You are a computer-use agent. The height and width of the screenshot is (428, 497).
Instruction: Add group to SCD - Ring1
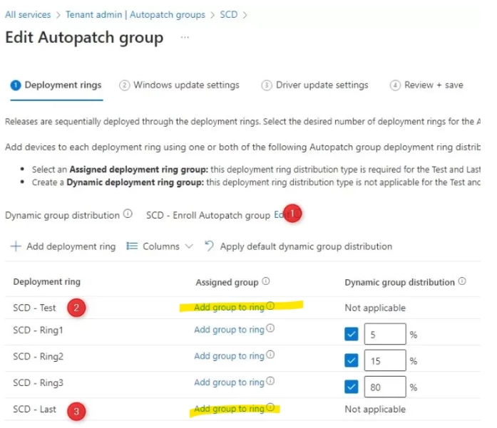click(x=229, y=330)
